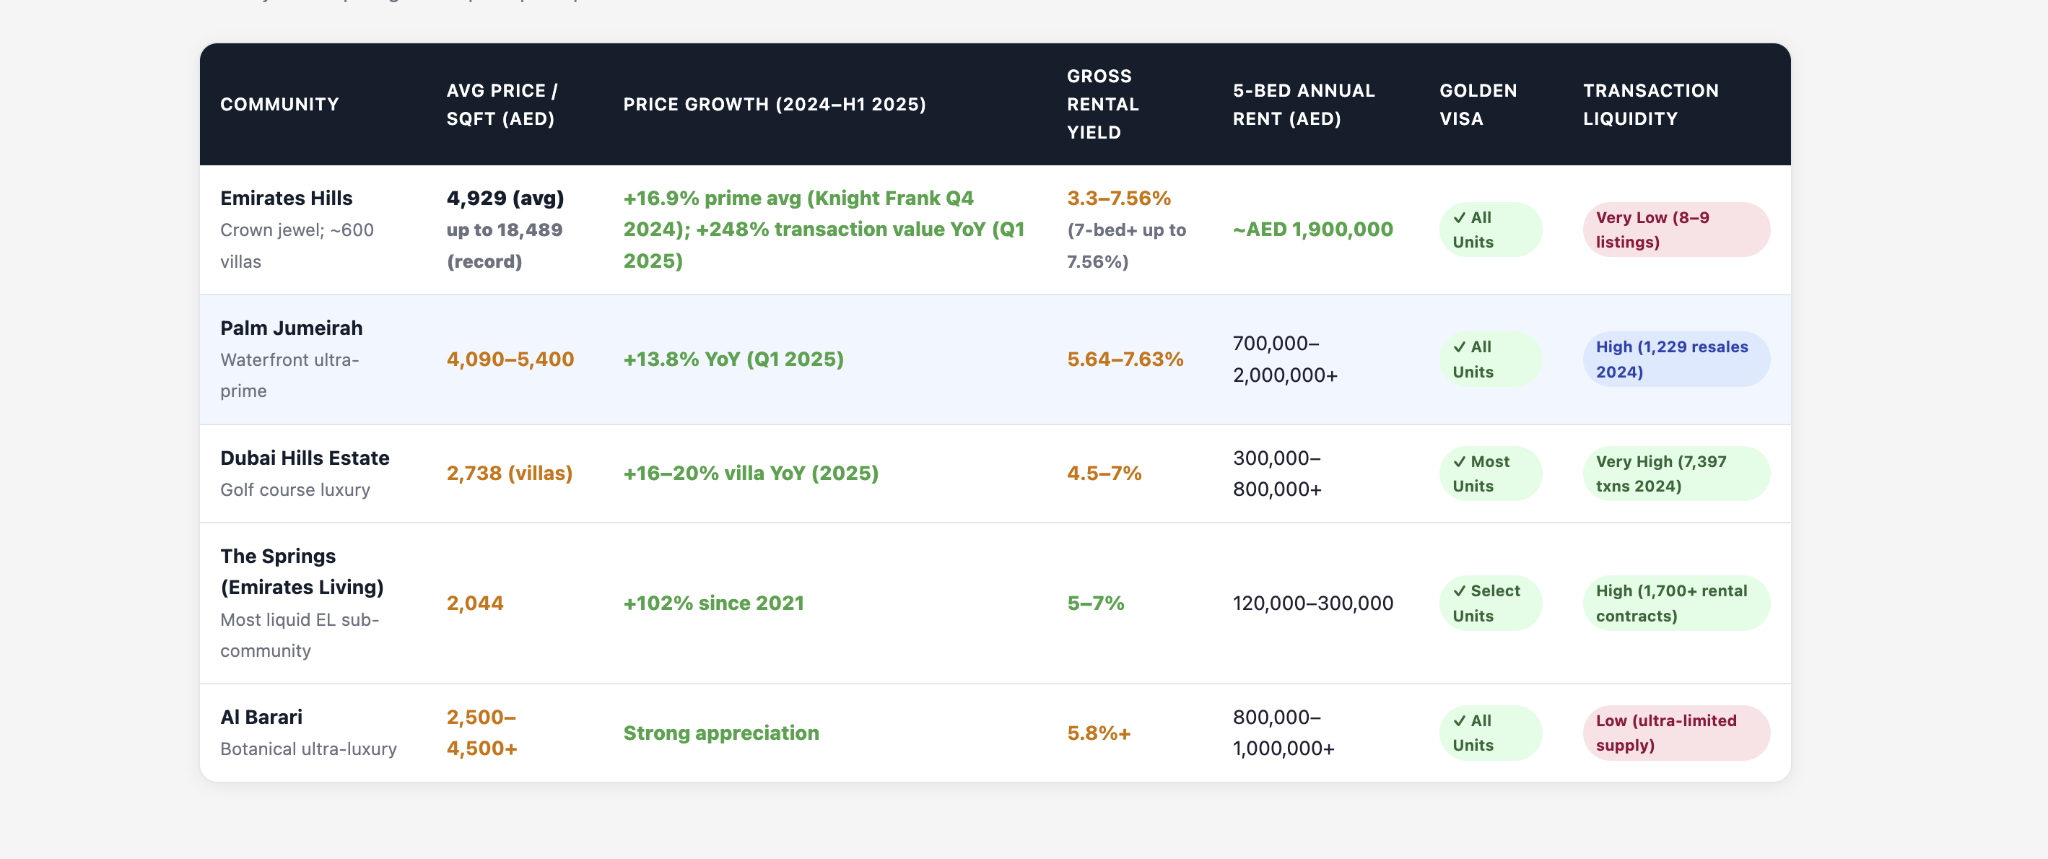This screenshot has height=859, width=2048.
Task: Click Emirates Hills 'All Units' golden visa badge
Action: tap(1489, 230)
